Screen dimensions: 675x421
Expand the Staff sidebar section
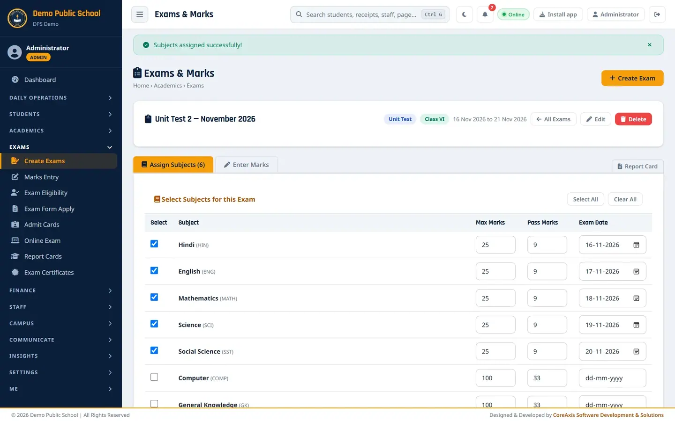click(x=61, y=307)
